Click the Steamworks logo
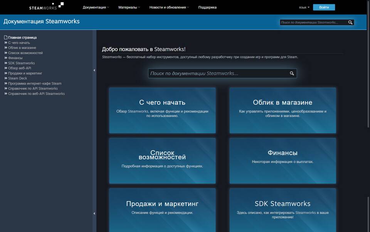The width and height of the screenshot is (370, 232). 46,6
